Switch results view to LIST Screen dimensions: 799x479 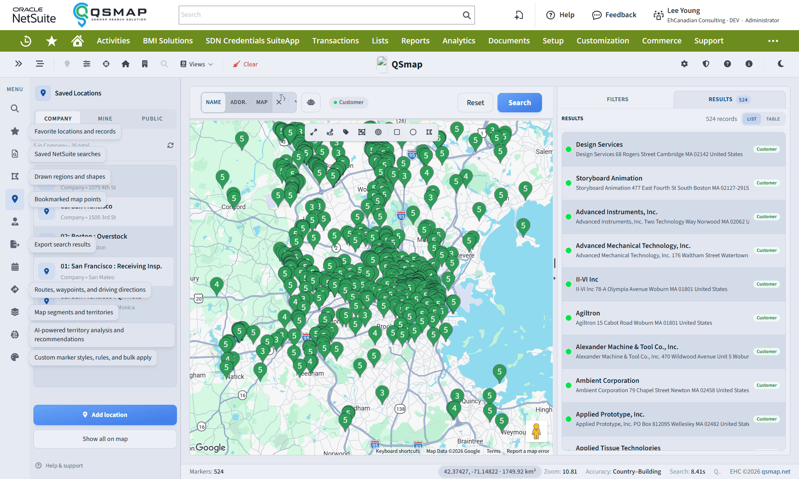click(x=752, y=119)
